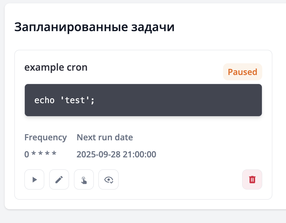
Task: Resume the example cron with play button
Action: pyautogui.click(x=34, y=179)
